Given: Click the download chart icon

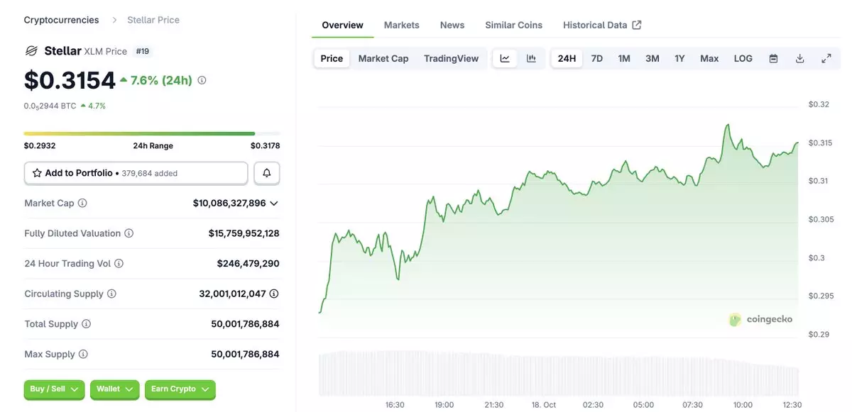Looking at the screenshot, I should pyautogui.click(x=799, y=58).
